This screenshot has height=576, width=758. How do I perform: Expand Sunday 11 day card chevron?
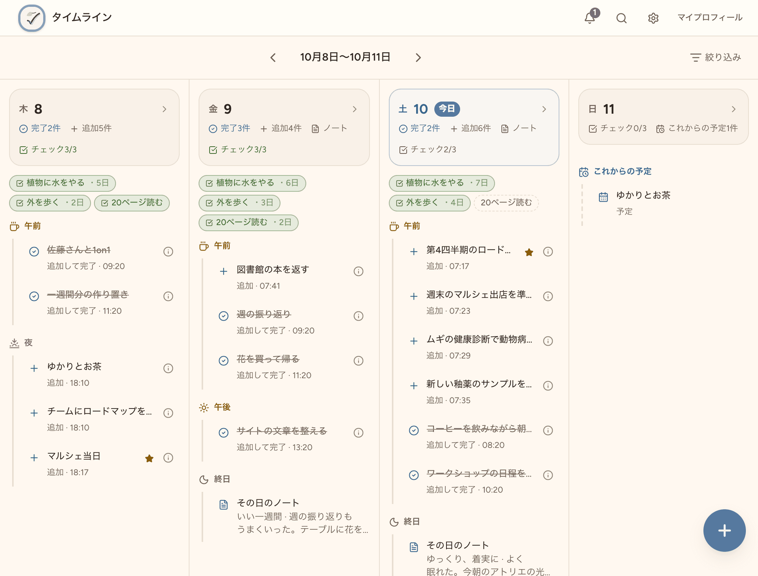click(x=734, y=109)
